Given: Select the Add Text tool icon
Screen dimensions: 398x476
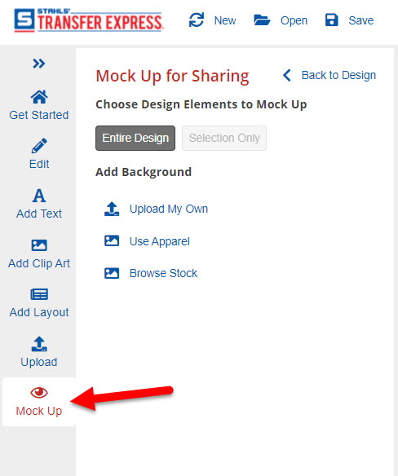Looking at the screenshot, I should 39,196.
